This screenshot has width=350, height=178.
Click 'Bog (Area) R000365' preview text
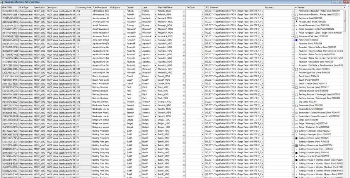307,102
